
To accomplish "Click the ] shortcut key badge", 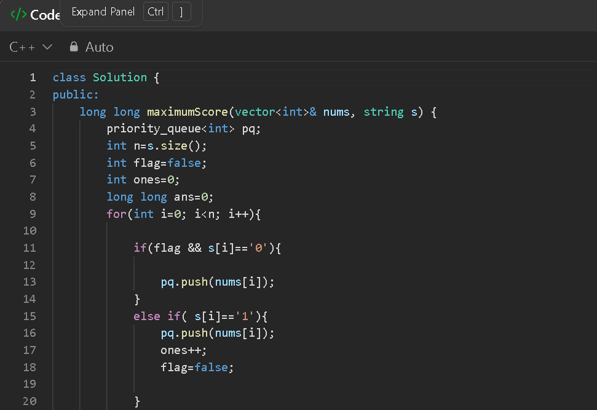I will coord(181,11).
